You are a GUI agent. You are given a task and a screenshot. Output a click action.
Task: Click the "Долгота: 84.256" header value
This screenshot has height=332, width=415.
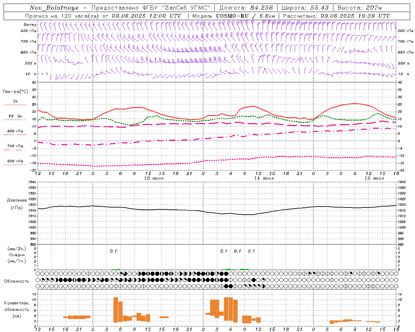[246, 8]
